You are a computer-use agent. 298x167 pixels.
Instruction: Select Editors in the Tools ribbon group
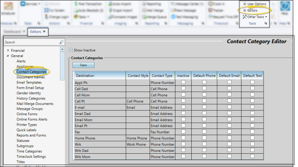(x=252, y=10)
